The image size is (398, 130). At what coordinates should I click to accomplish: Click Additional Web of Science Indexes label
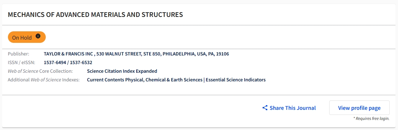[x=44, y=80]
